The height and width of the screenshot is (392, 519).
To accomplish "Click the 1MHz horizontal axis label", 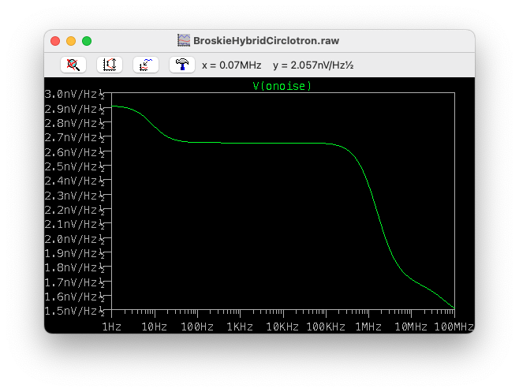I will [x=368, y=327].
